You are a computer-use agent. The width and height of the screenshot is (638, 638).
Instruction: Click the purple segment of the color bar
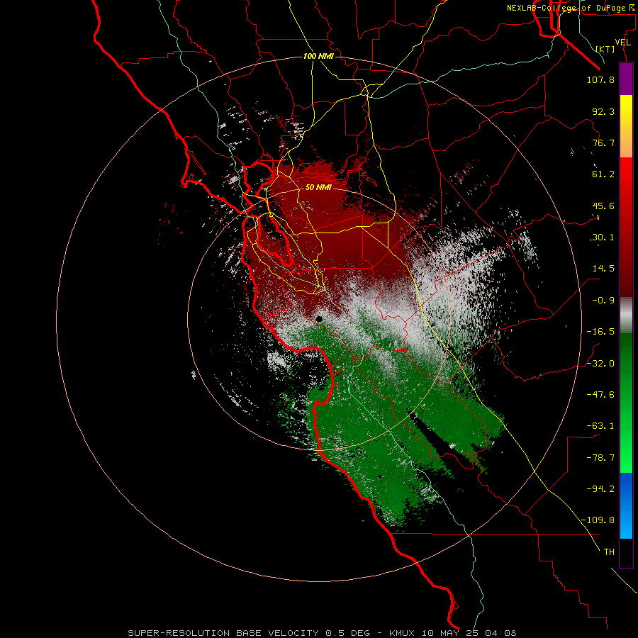tap(626, 79)
